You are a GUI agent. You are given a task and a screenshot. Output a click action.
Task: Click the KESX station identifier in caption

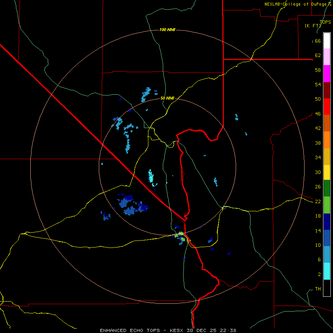[177, 330]
